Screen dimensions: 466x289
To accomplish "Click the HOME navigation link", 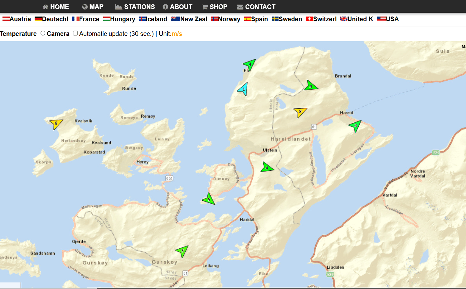I will (56, 7).
